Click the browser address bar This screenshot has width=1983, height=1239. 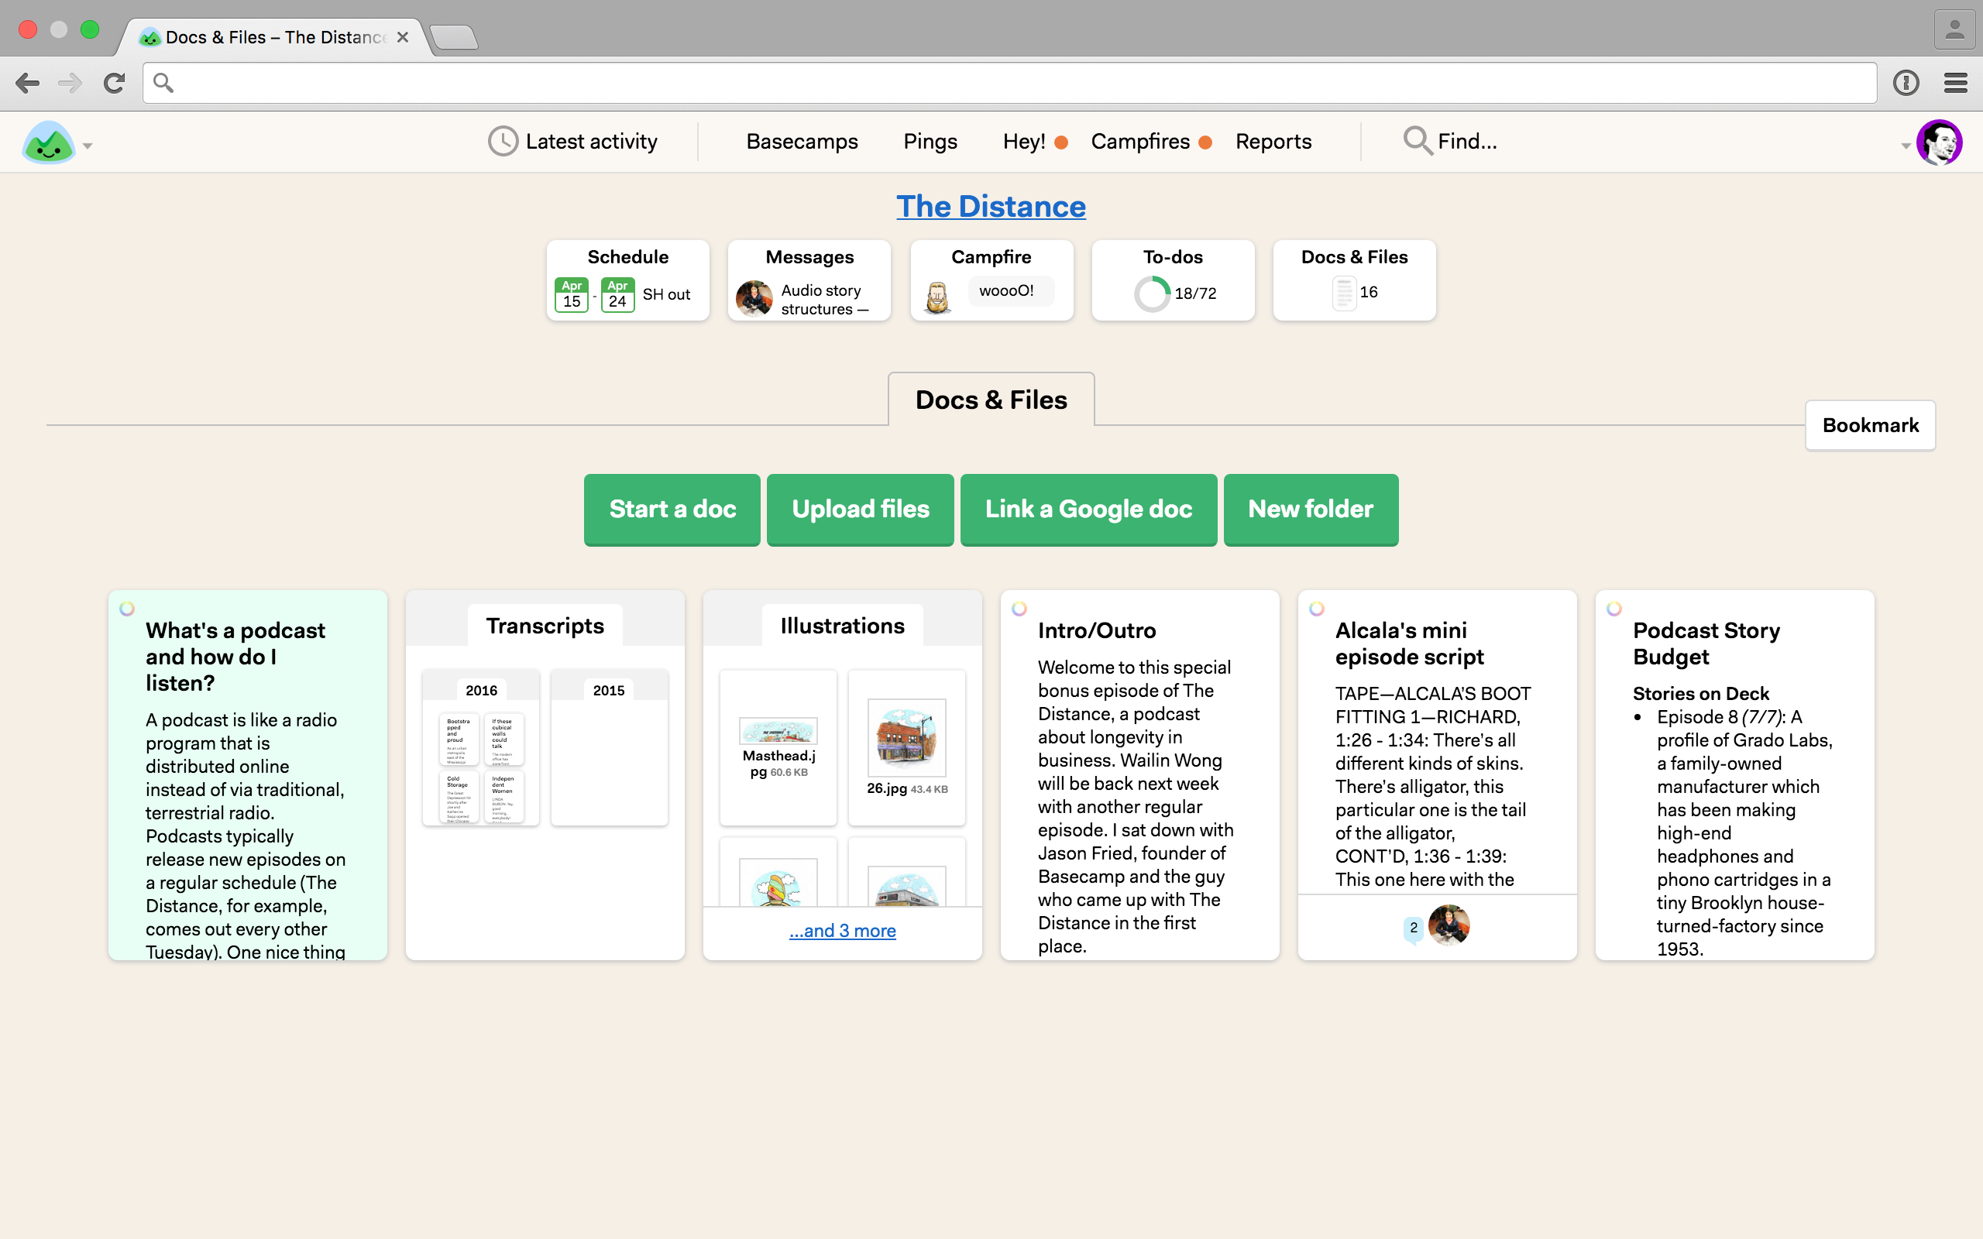[1009, 83]
